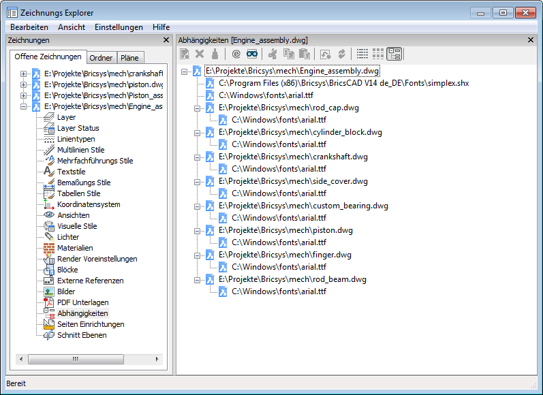Click the Materialien brick icon
543x395 pixels.
[49, 248]
